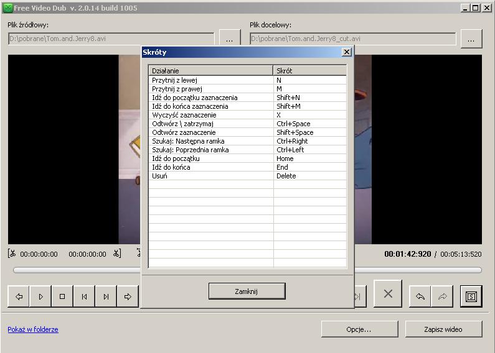
Task: Minimize the Free Video Dub window
Action: [465, 8]
